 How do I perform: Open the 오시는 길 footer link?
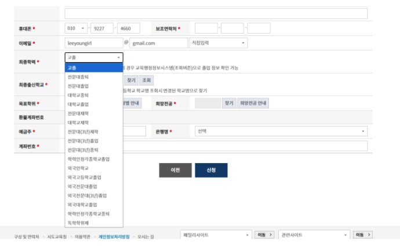(146, 237)
